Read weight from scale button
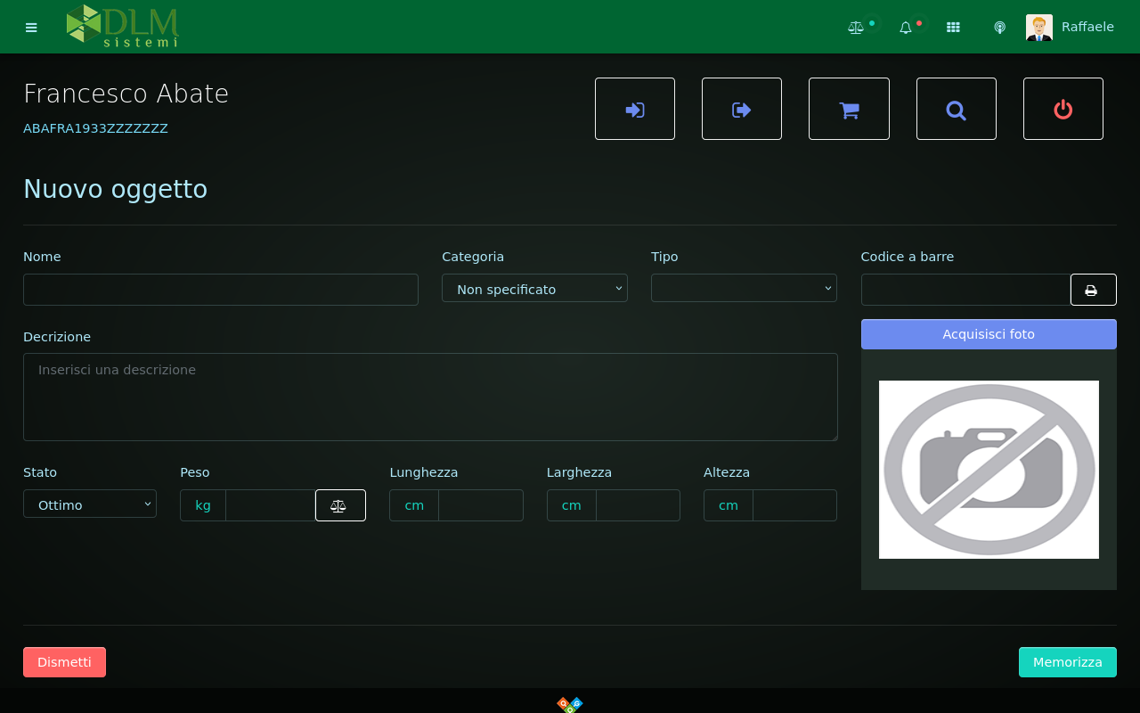This screenshot has width=1140, height=713. (x=339, y=505)
